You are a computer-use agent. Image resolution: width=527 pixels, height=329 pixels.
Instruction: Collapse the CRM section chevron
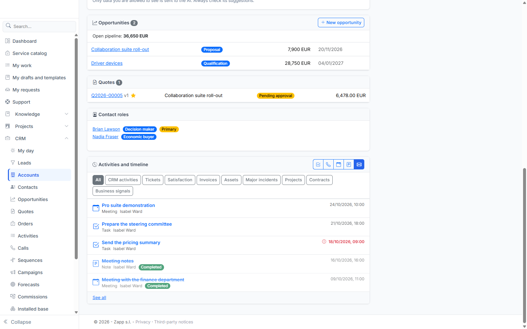tap(67, 138)
